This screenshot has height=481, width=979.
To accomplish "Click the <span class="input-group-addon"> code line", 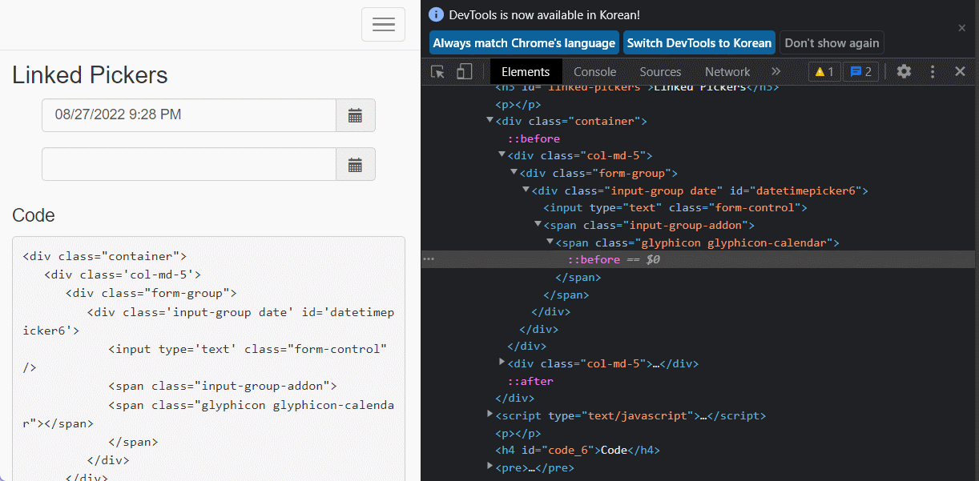I will (x=222, y=386).
